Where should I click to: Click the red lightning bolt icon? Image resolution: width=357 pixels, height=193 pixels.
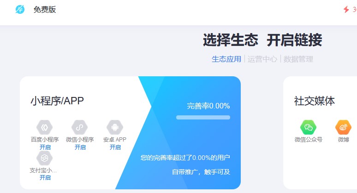(346, 9)
